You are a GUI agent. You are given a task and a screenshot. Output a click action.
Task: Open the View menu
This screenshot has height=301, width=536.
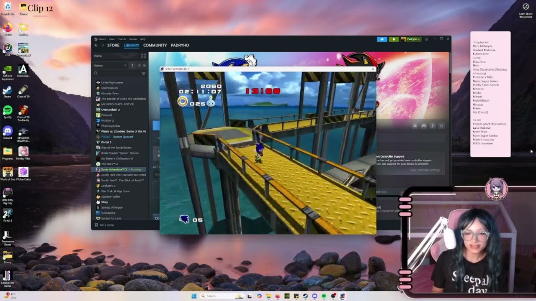[112, 39]
